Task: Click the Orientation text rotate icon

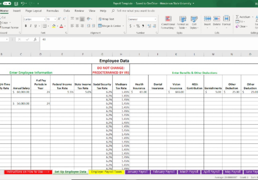Action: (89, 19)
